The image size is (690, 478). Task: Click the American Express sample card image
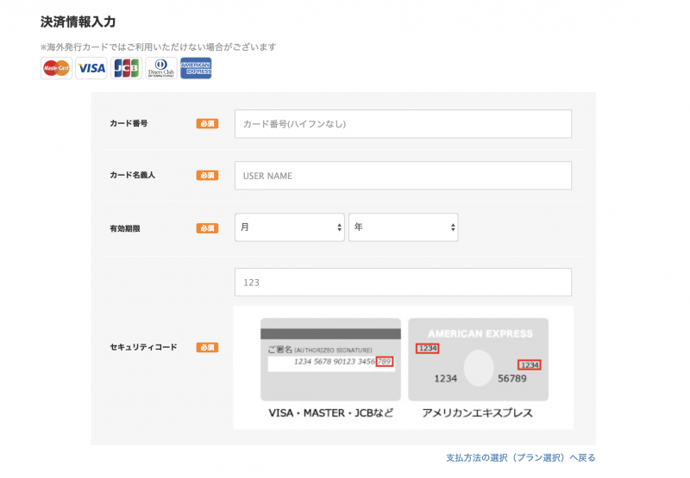(479, 359)
